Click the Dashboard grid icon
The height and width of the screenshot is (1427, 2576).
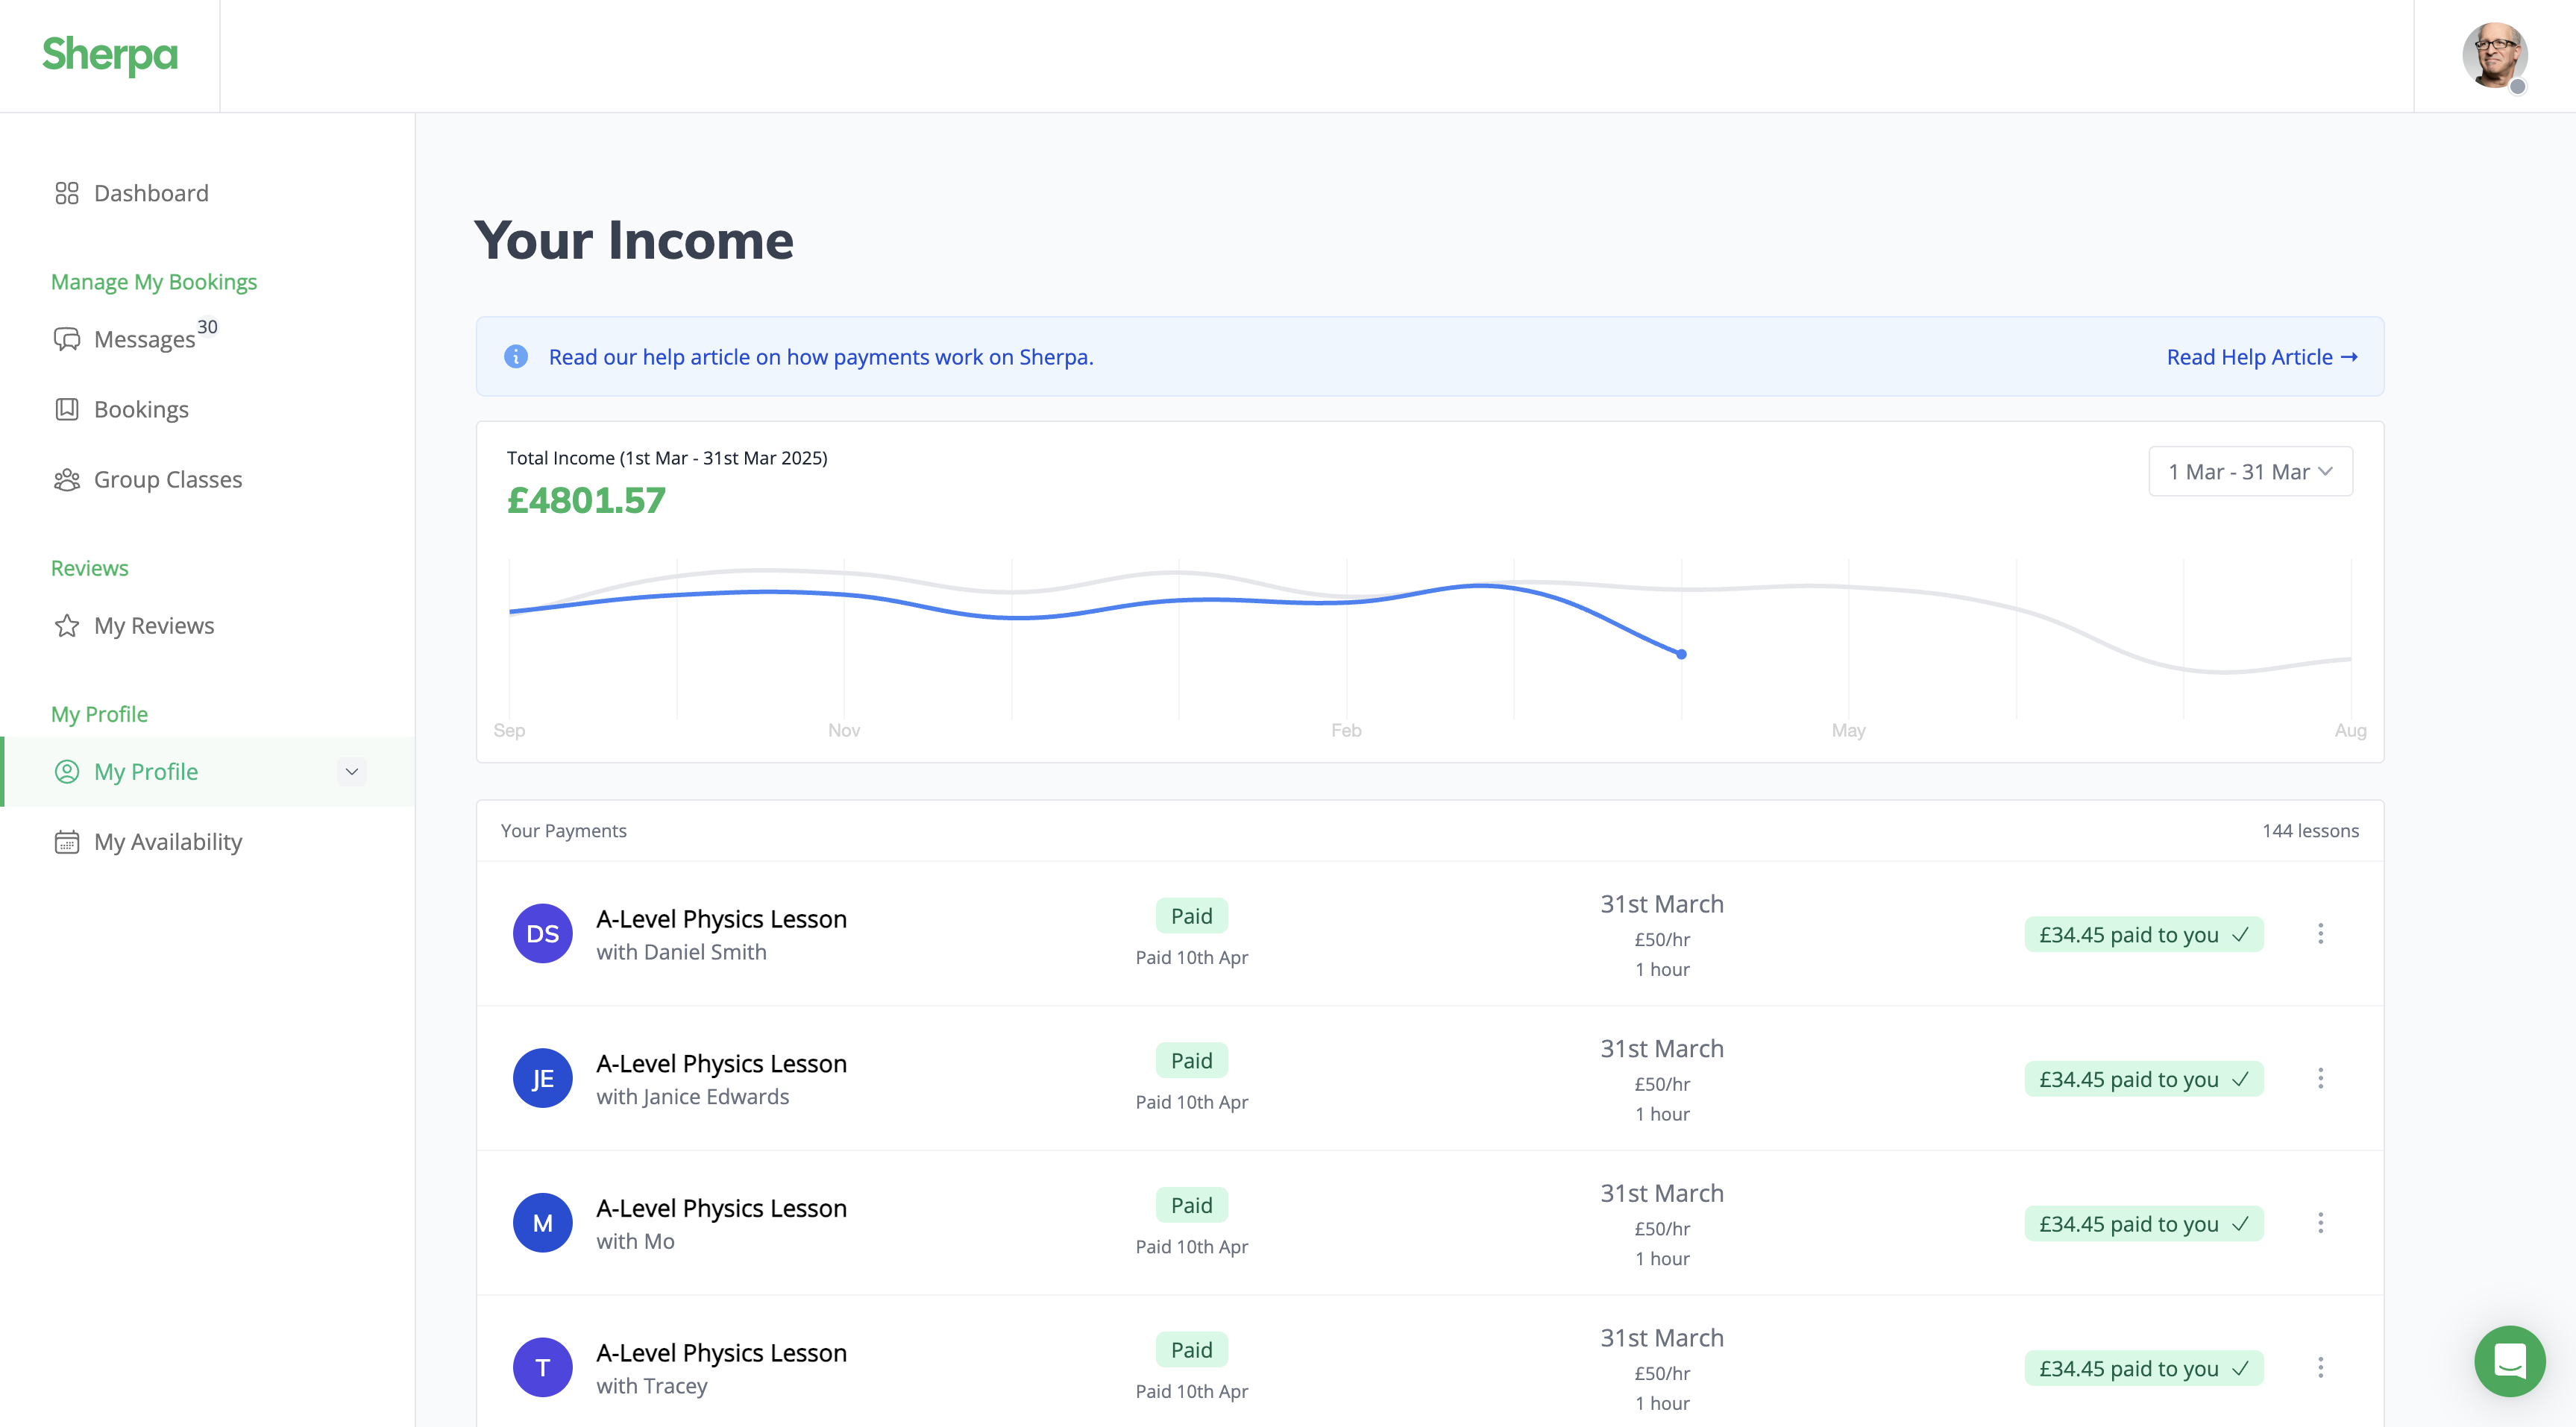pos(67,193)
